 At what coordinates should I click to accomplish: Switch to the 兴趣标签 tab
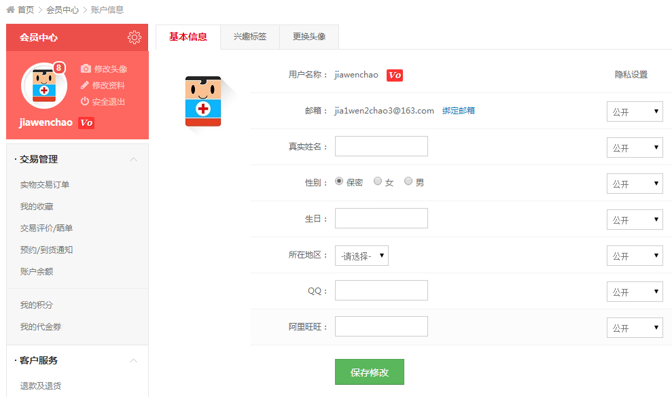tap(250, 37)
